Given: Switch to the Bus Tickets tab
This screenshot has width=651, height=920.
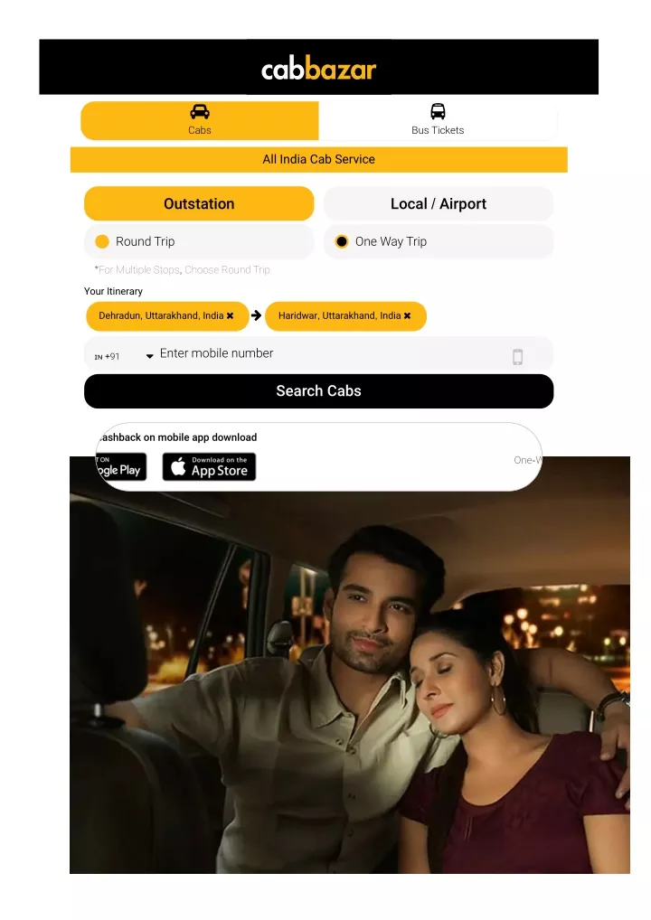Looking at the screenshot, I should (x=438, y=121).
